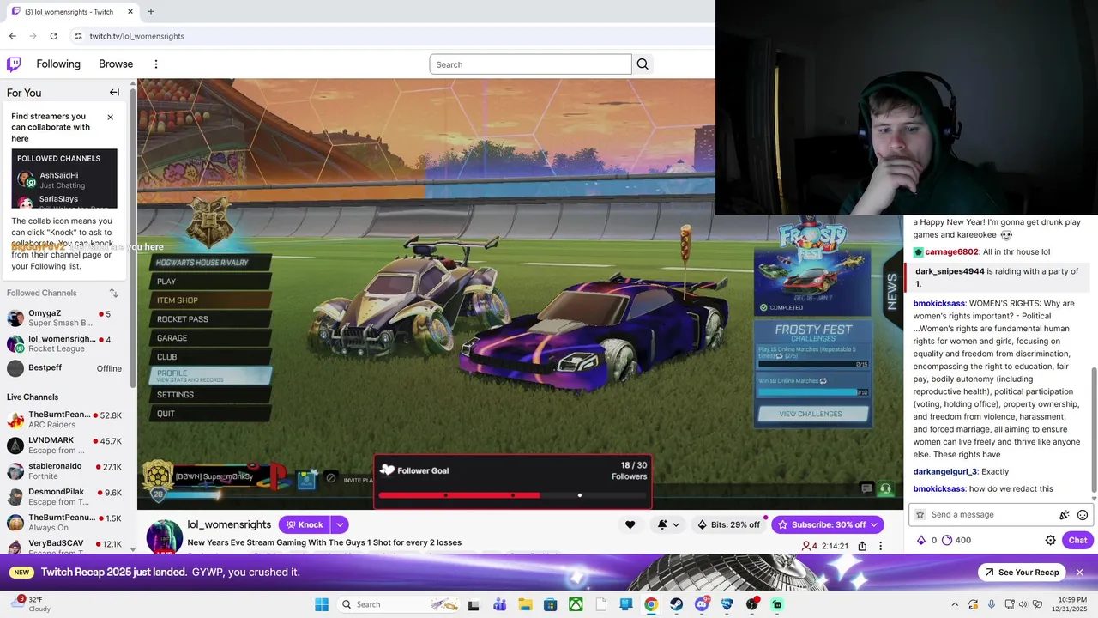Close the Twitch Recap banner
1098x618 pixels.
pyautogui.click(x=1080, y=573)
